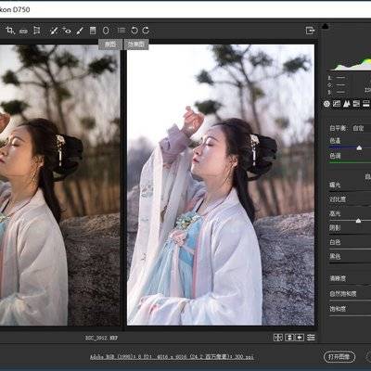Rotate image counterclockwise
This screenshot has width=371, height=371.
(134, 31)
